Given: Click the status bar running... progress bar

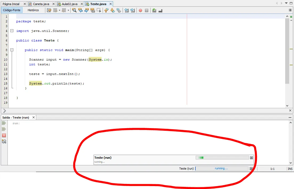Looking at the screenshot, I should pos(221,169).
